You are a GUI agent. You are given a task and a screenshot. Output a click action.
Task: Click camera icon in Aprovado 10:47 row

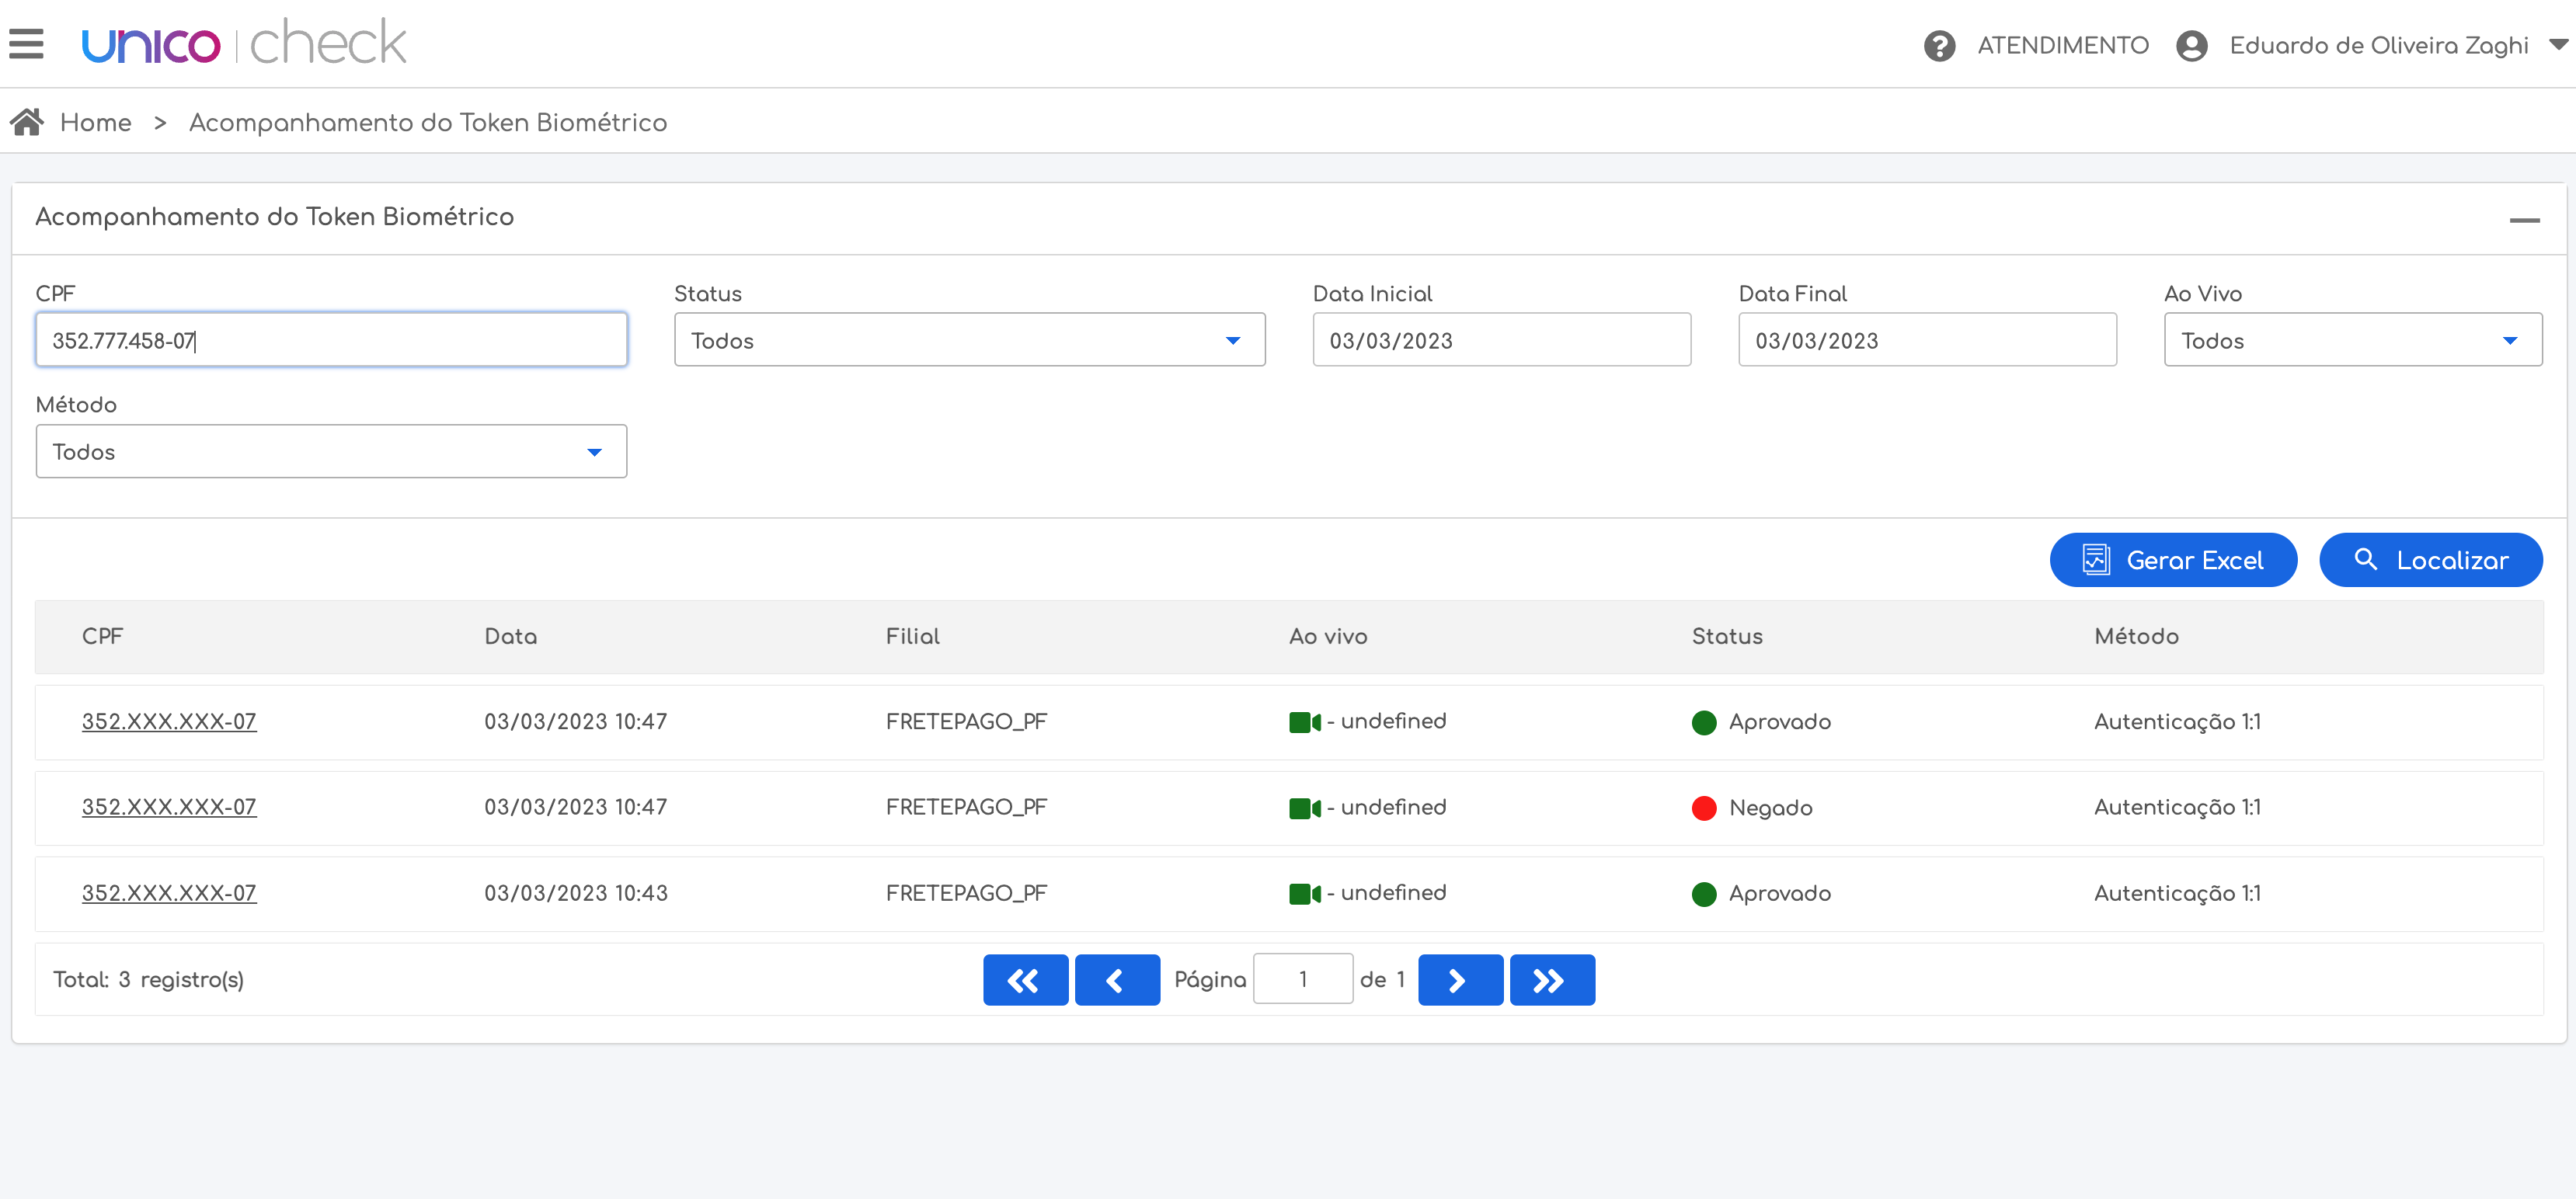point(1304,722)
